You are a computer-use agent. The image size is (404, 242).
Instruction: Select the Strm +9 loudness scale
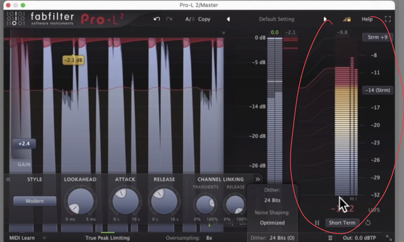377,37
